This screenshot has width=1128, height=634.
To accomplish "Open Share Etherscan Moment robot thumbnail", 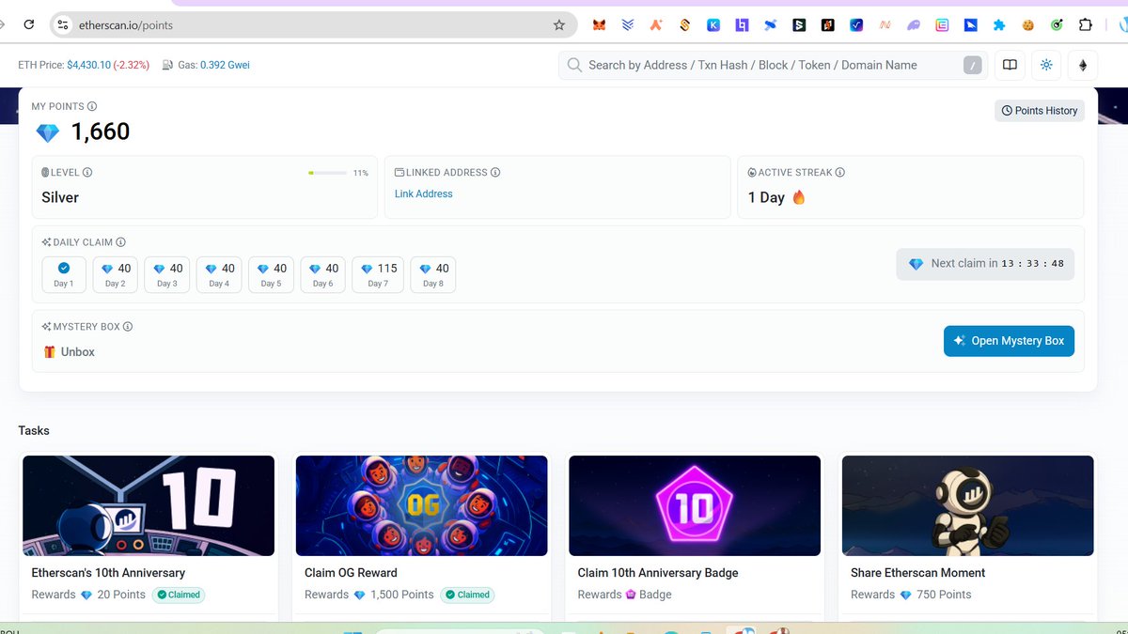I will pyautogui.click(x=968, y=505).
